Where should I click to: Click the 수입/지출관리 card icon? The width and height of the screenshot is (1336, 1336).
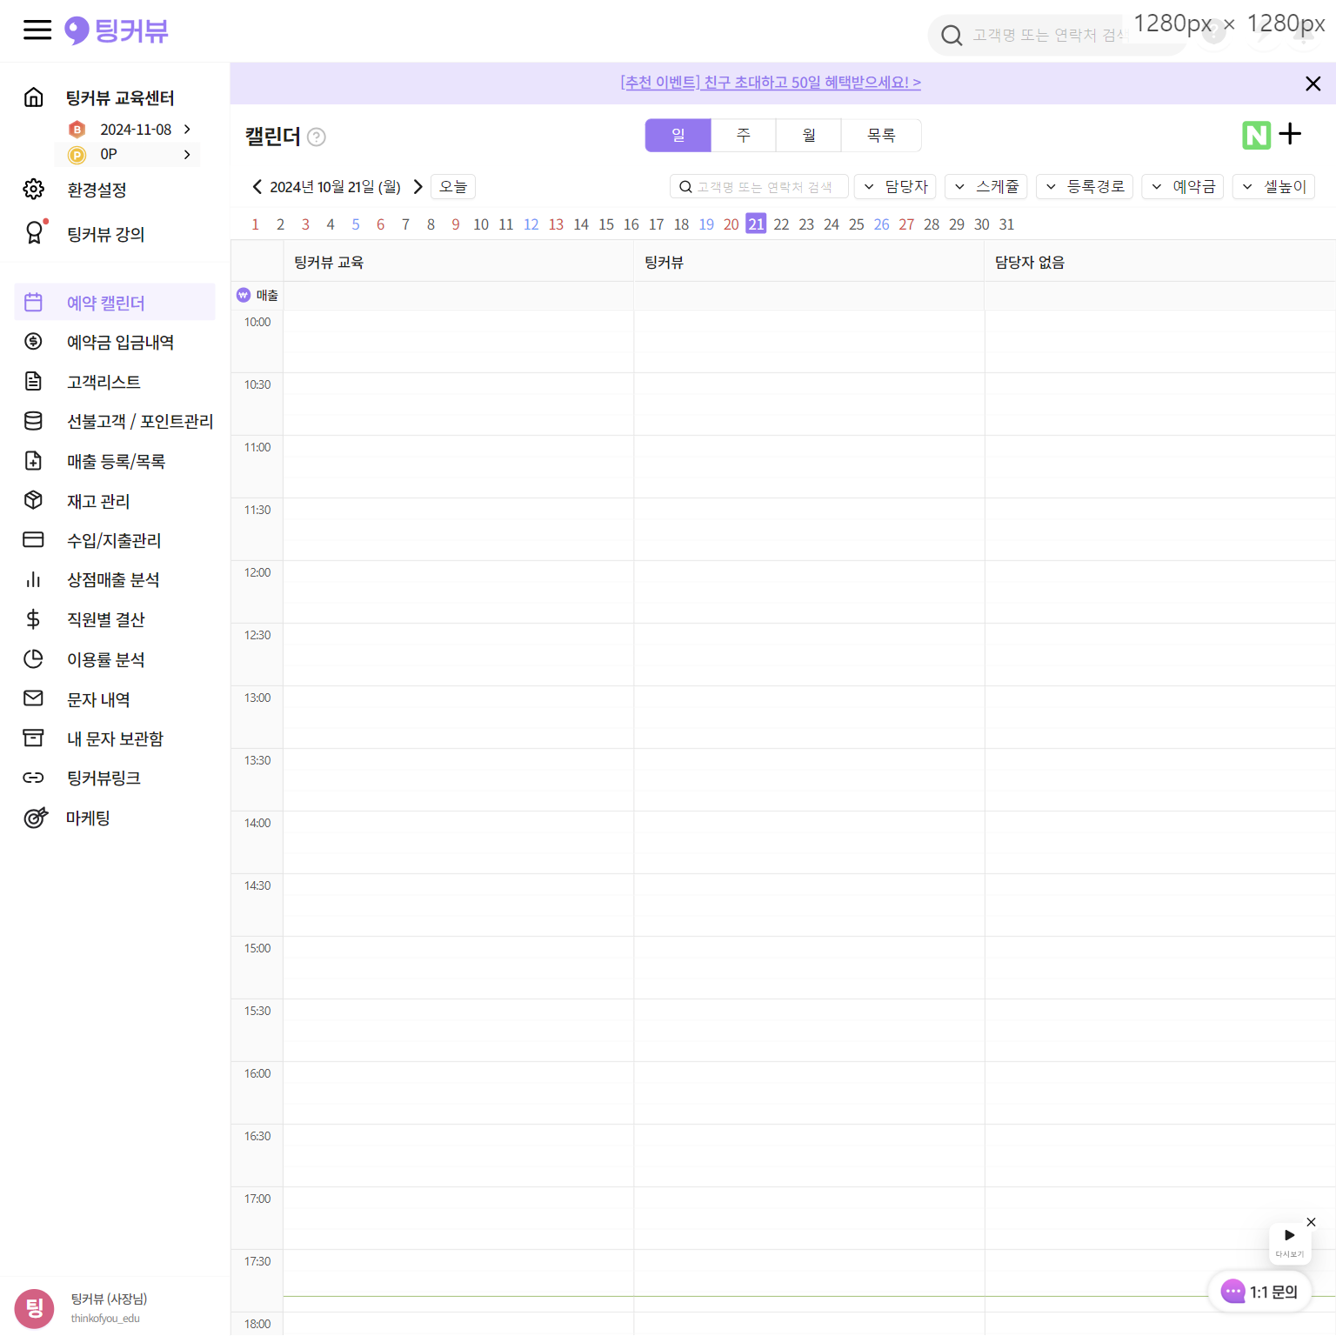pos(34,539)
